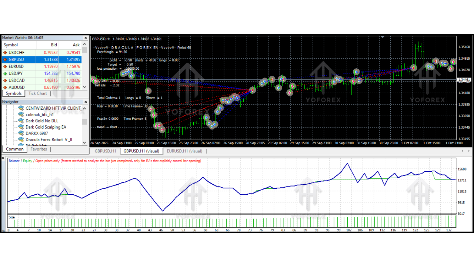The width and height of the screenshot is (474, 267).
Task: Click the colenak_btc_h1 expert advisor icon
Action: (21, 115)
